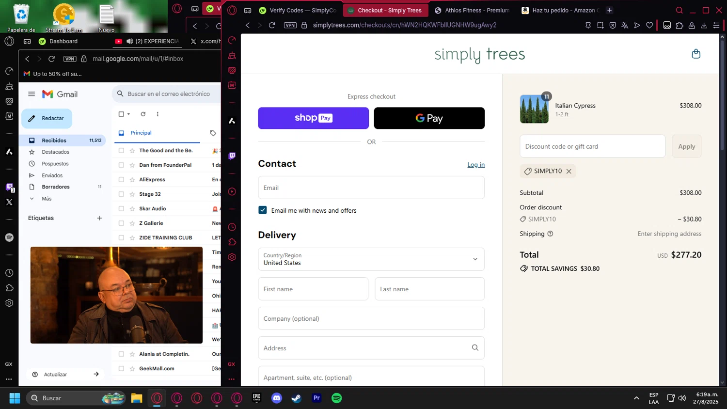Viewport: 727px width, 409px height.
Task: Open Discord from the Windows taskbar
Action: point(277,398)
